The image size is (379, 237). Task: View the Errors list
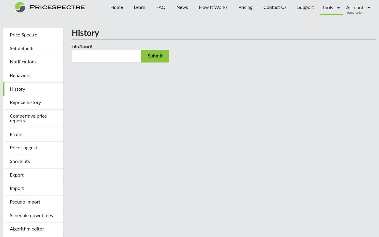pyautogui.click(x=16, y=134)
